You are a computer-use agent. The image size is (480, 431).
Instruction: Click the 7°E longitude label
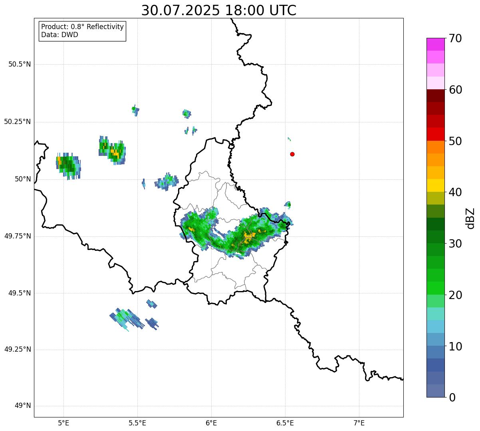[359, 423]
